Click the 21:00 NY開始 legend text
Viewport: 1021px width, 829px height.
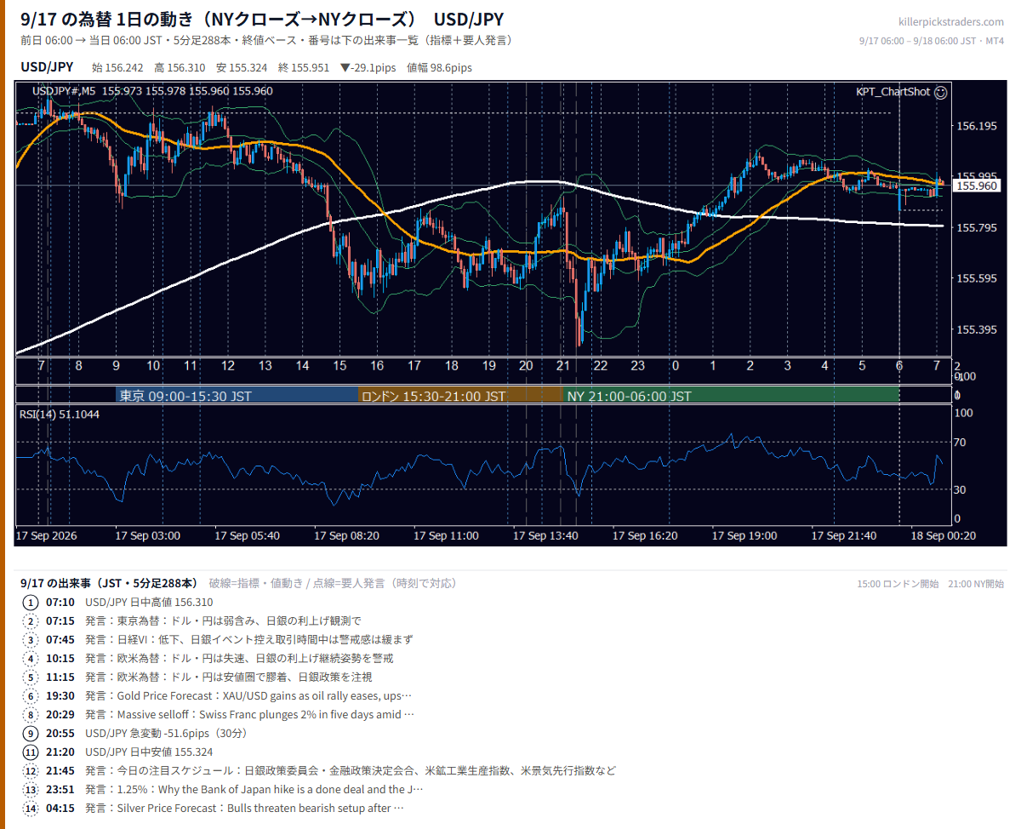(975, 584)
